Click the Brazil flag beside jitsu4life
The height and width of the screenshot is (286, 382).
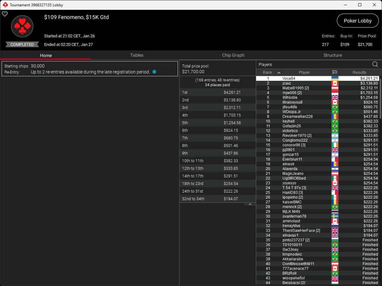pyautogui.click(x=335, y=107)
